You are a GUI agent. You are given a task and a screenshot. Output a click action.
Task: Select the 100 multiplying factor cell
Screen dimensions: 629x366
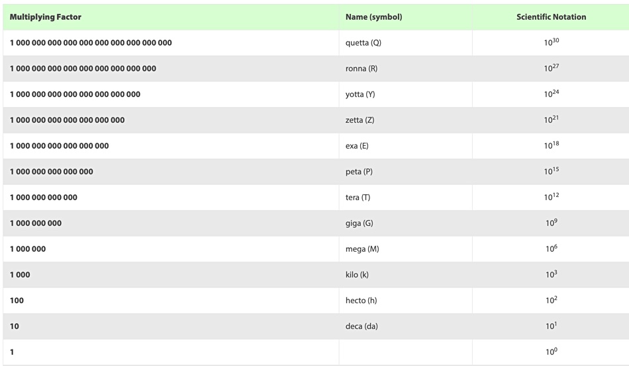[171, 301]
